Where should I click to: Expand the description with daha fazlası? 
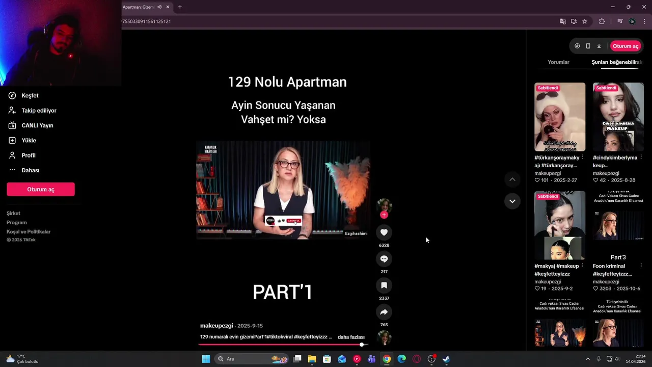coord(351,337)
